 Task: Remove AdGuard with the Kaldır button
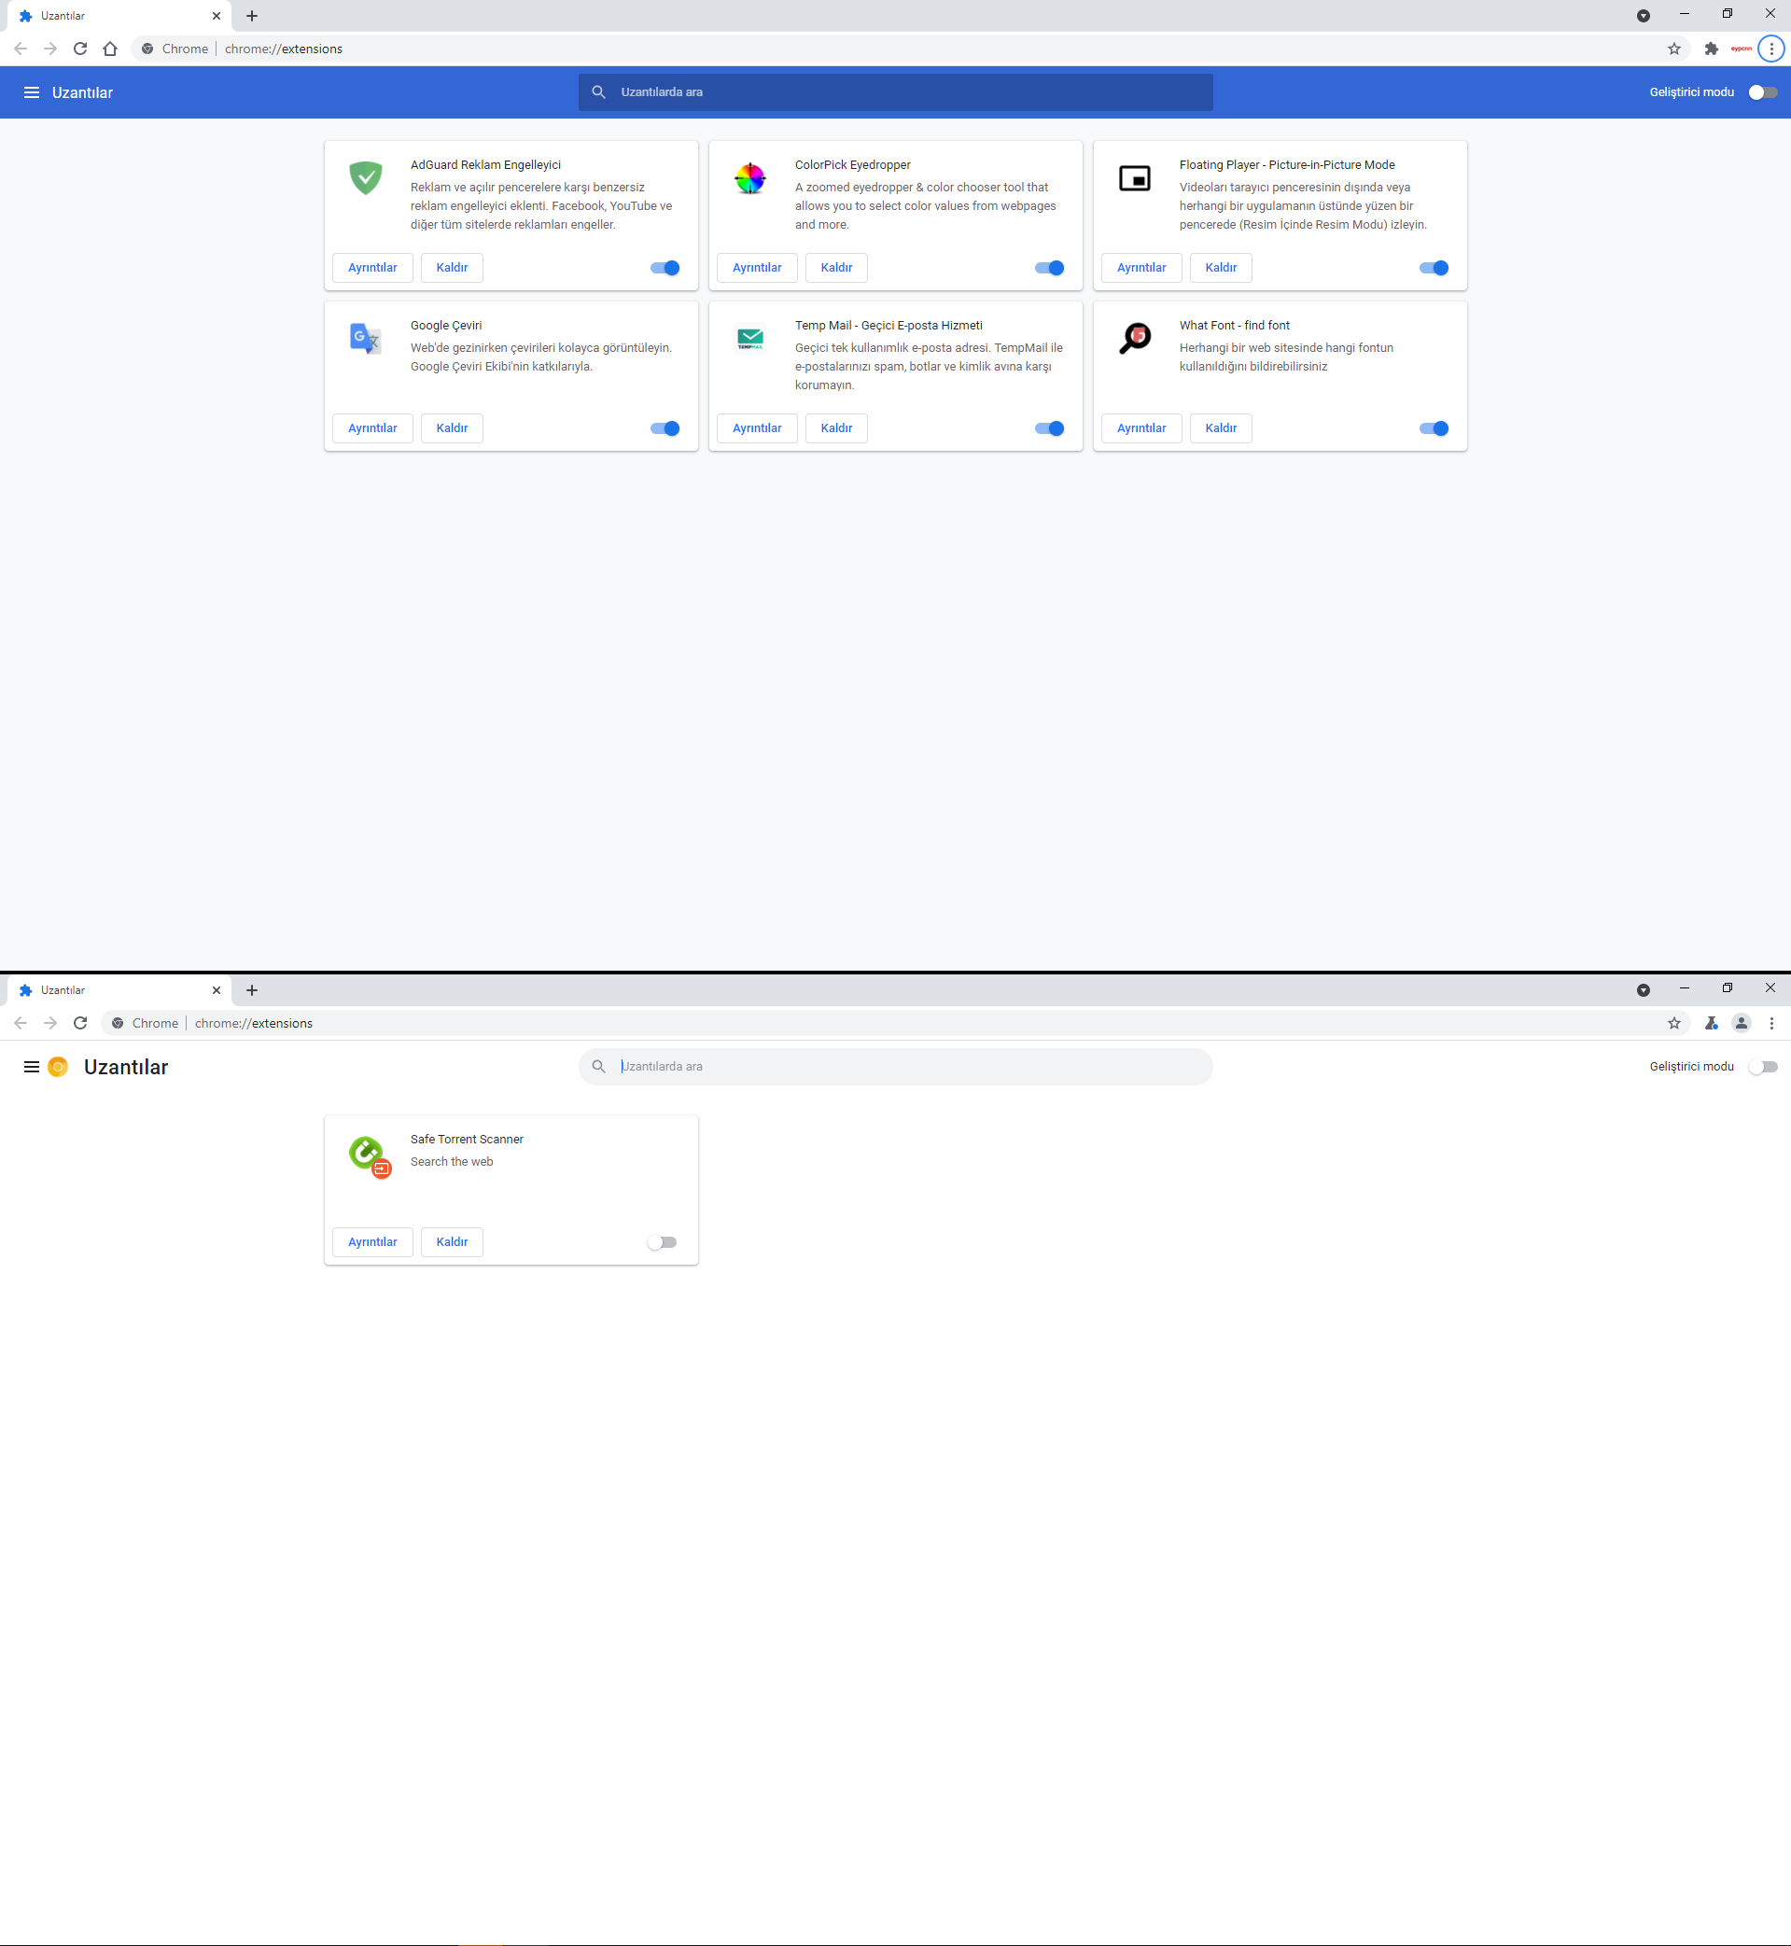[452, 268]
